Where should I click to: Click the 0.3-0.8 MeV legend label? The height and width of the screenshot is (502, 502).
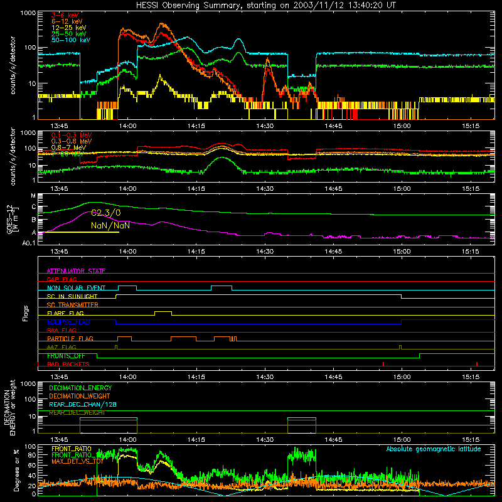tap(72, 142)
